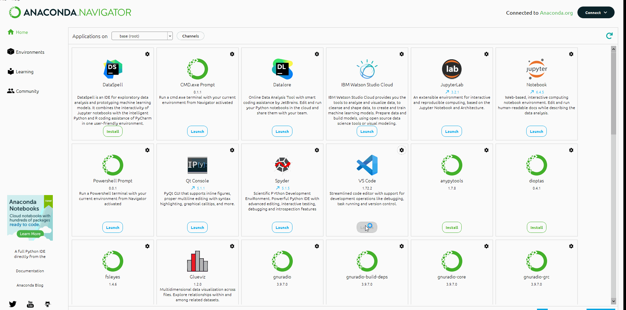Open the Spyder tile settings gear
Viewport: 626px width, 310px height.
coord(317,150)
